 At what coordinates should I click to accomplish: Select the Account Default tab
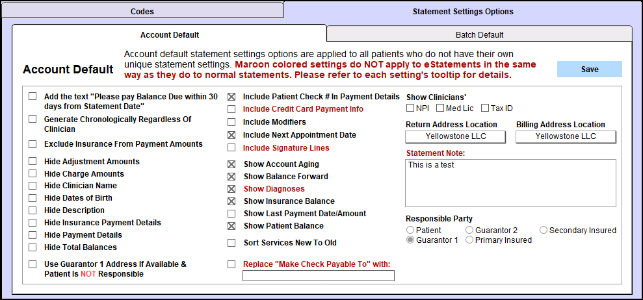(x=170, y=35)
